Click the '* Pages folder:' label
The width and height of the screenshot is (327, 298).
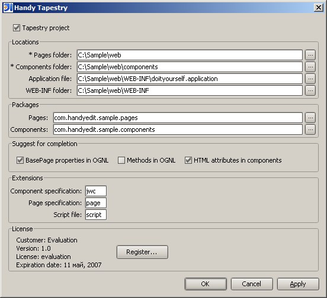pyautogui.click(x=50, y=55)
